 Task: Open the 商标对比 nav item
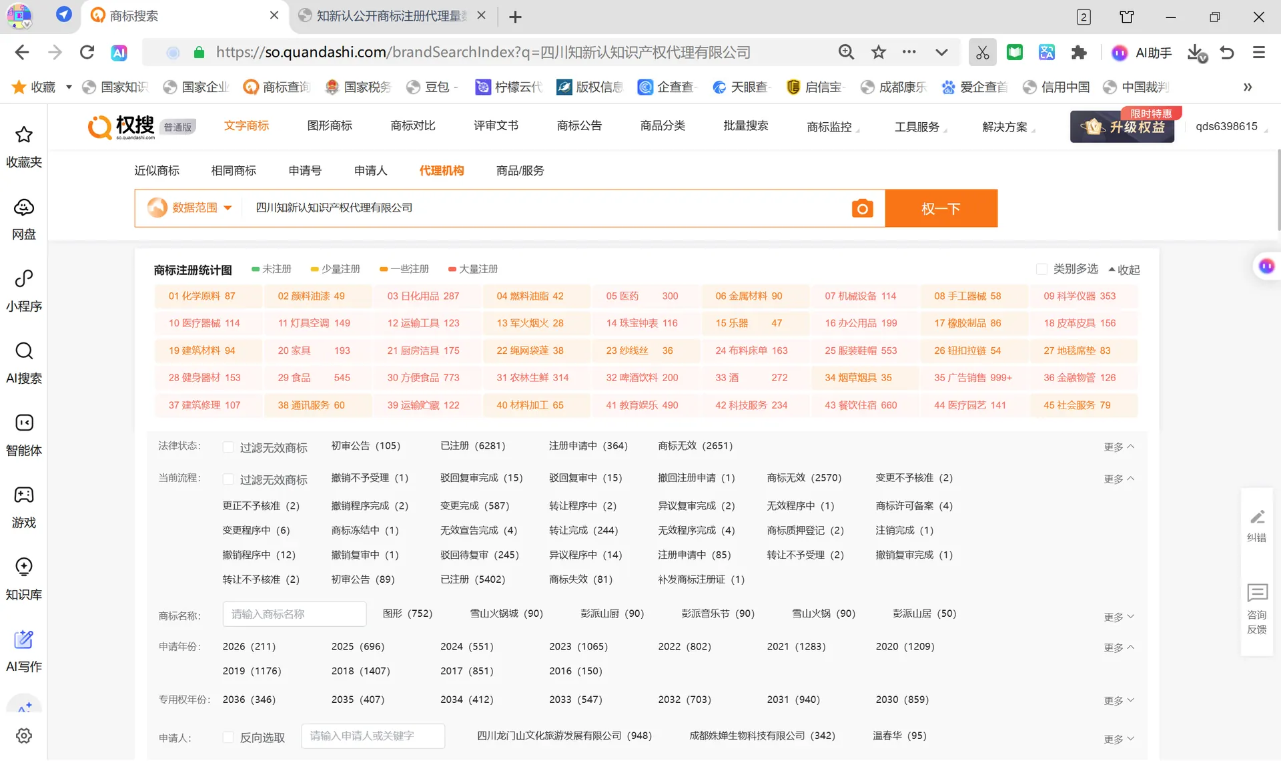click(x=413, y=125)
